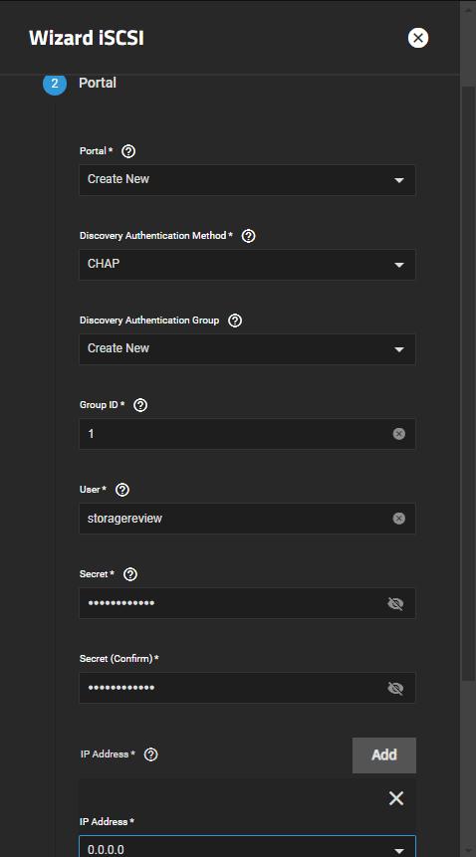View help for User field

pyautogui.click(x=122, y=490)
